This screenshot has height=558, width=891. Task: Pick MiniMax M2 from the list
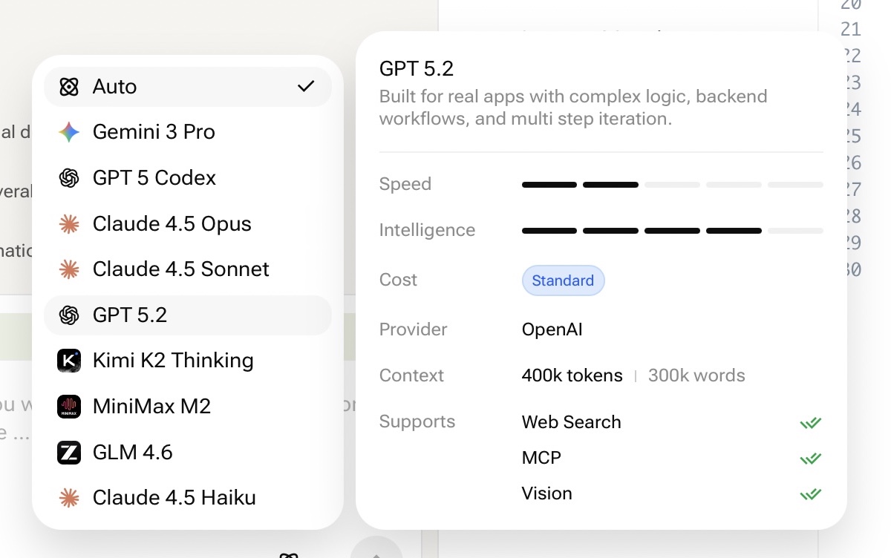[x=188, y=407]
